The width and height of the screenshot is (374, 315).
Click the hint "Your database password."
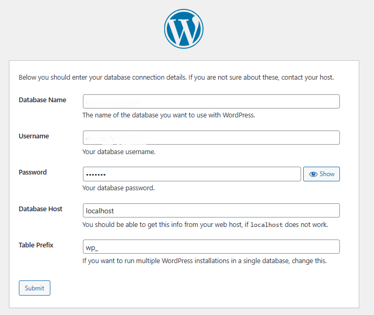click(119, 188)
